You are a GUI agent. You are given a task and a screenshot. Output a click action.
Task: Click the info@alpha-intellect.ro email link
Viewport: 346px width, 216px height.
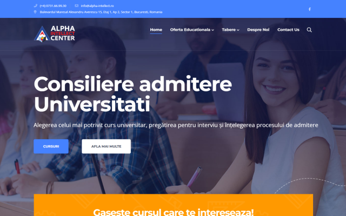tap(97, 6)
